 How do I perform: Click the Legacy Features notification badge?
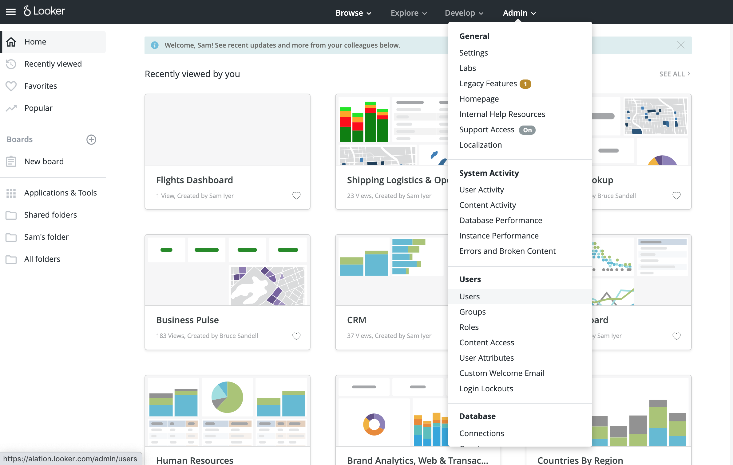point(525,84)
